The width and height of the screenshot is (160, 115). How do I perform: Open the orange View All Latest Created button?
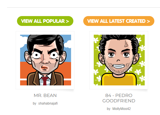tap(119, 21)
